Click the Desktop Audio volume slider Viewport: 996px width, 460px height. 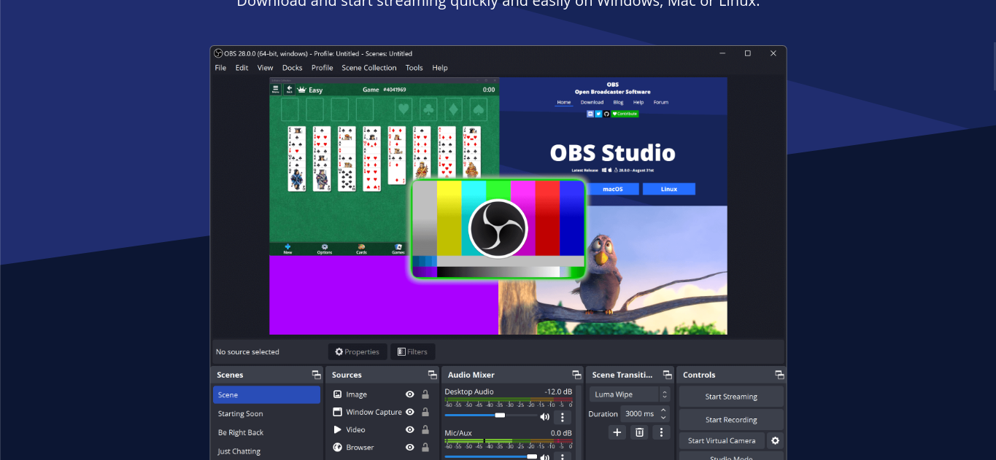(490, 415)
